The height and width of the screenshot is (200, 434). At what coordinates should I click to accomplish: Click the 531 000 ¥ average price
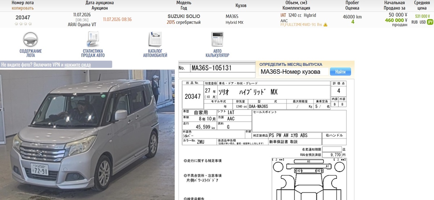pos(422,16)
